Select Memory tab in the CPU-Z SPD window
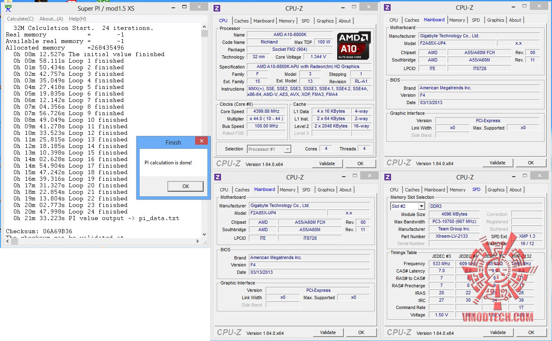This screenshot has height=341, width=552. click(458, 190)
